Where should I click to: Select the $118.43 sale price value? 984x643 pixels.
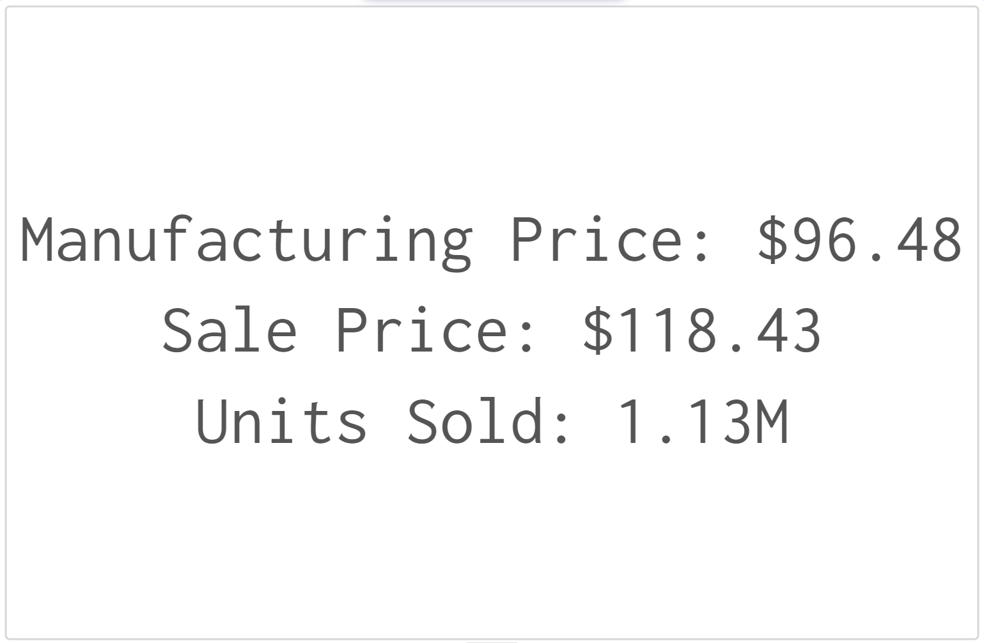tap(702, 330)
